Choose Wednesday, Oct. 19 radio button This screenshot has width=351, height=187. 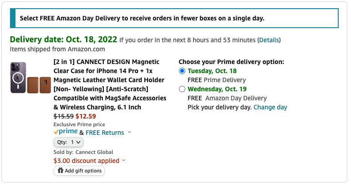click(182, 89)
